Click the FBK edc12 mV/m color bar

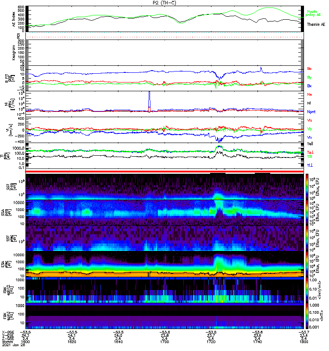(x=307, y=290)
